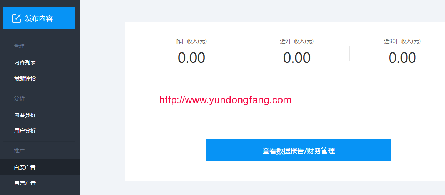Select 内容分析 under 分析
The image size is (445, 195).
click(x=25, y=115)
